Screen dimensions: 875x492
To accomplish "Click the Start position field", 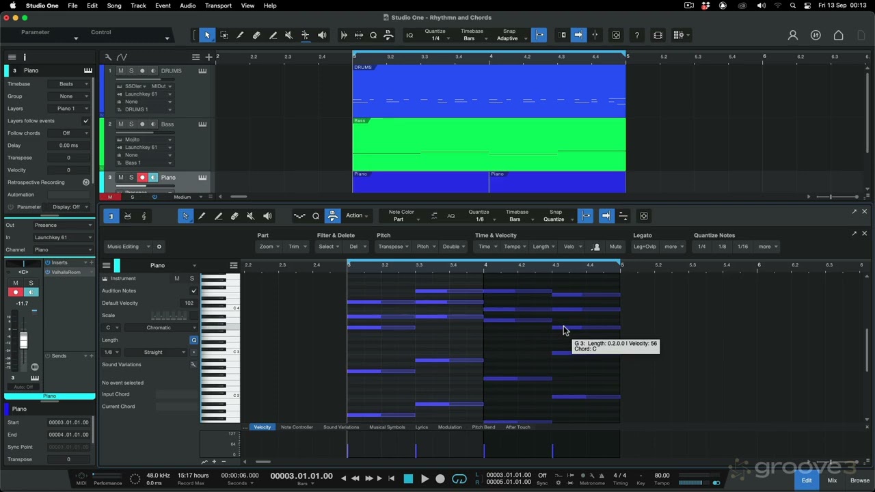I will [x=68, y=422].
